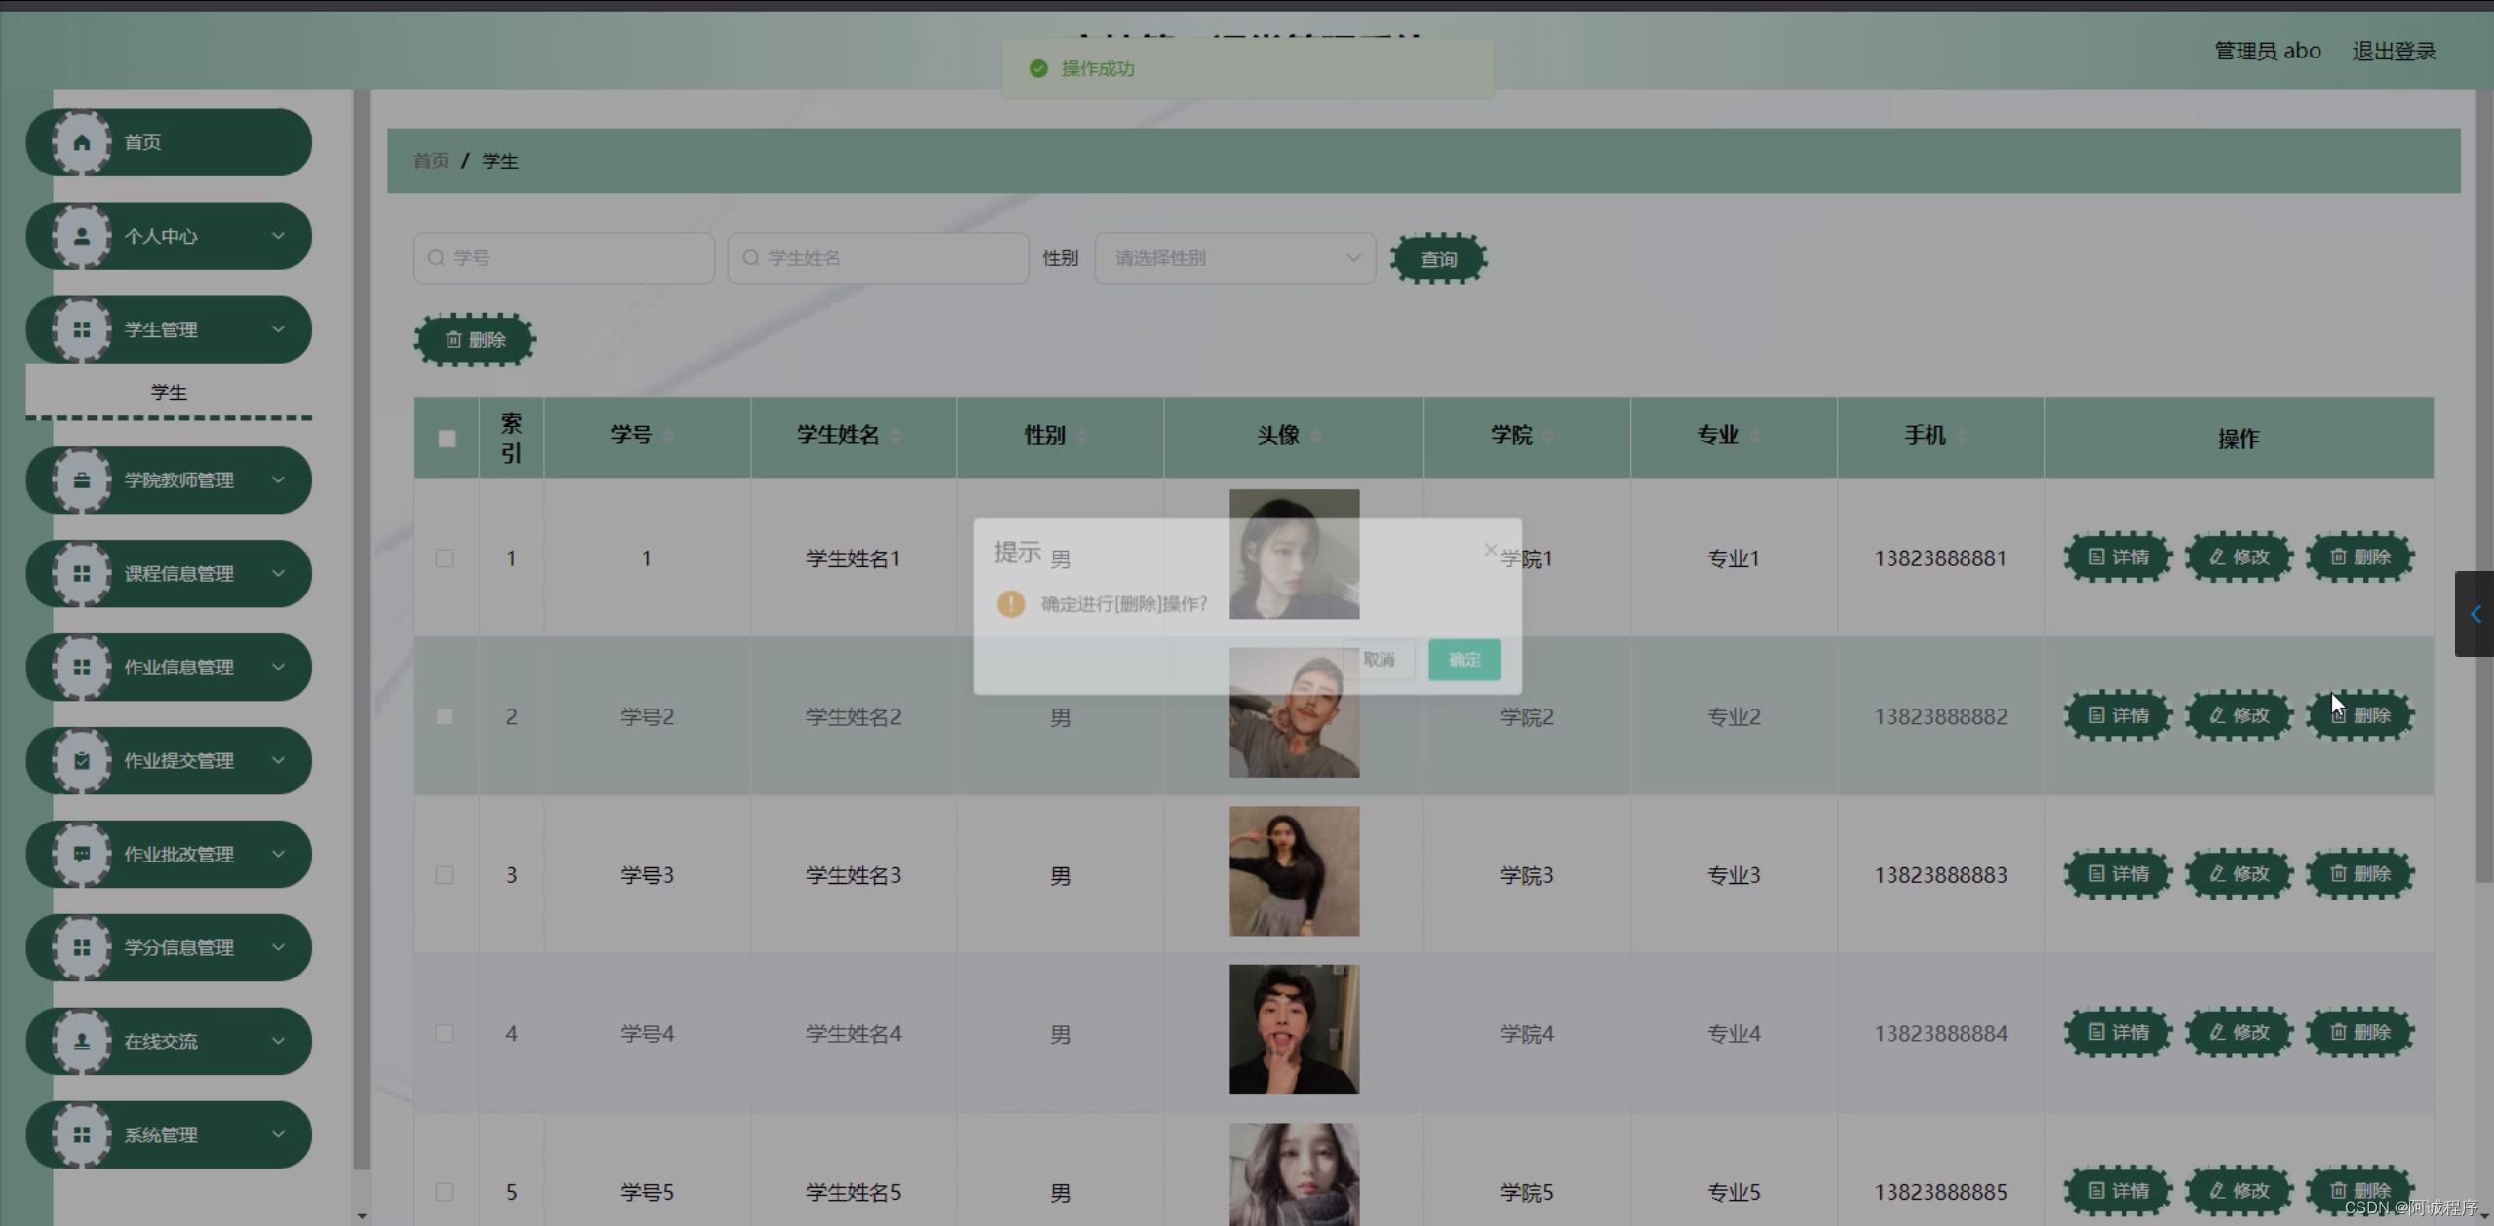
Task: Click the 个人中心 person icon
Action: [x=82, y=237]
